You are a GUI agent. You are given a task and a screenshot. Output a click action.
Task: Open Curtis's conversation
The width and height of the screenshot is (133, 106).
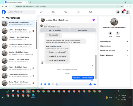point(18,76)
